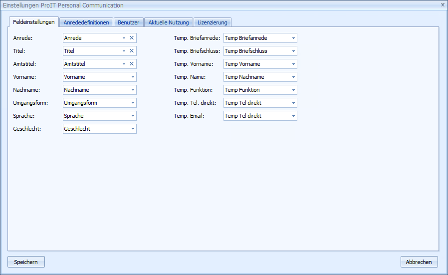Open the Lizenzierung tab

coord(213,22)
